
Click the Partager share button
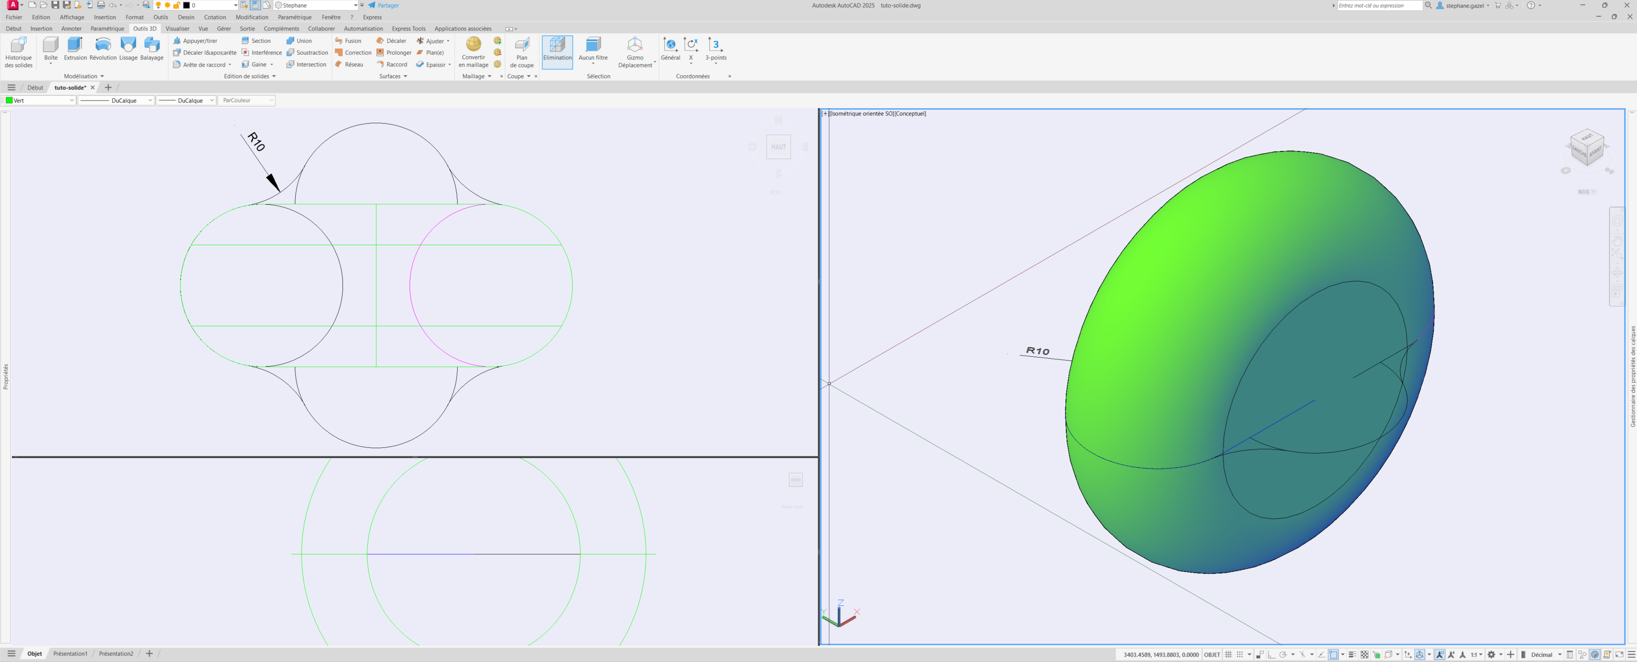pos(384,5)
